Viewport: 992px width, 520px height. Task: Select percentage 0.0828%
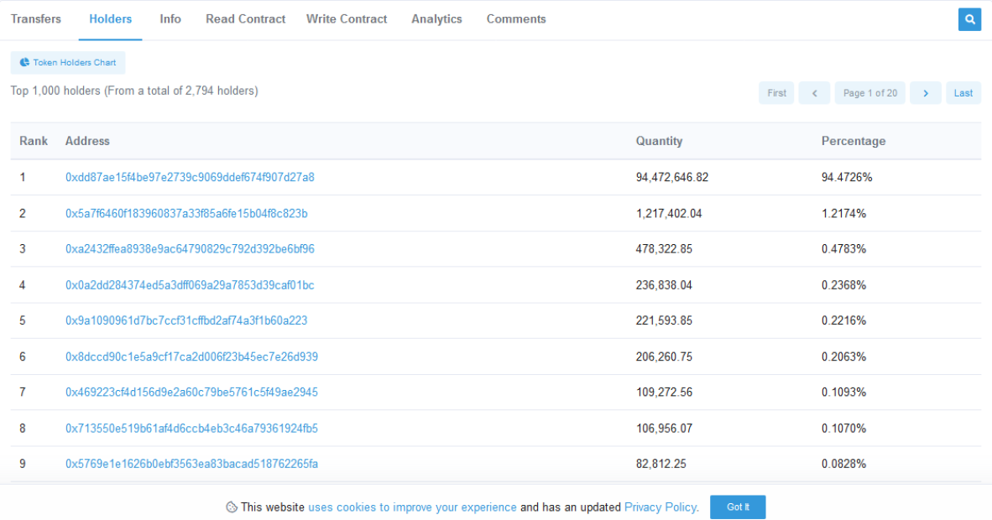pos(843,464)
